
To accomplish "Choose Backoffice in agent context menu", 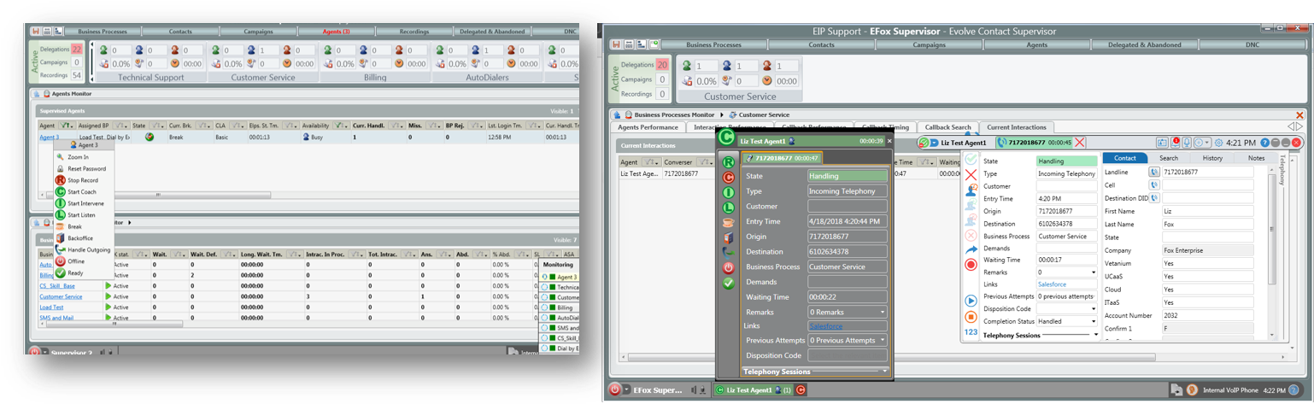I will pyautogui.click(x=79, y=238).
